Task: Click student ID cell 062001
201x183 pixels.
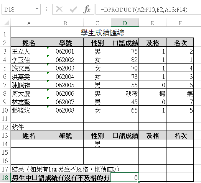Action: point(65,51)
